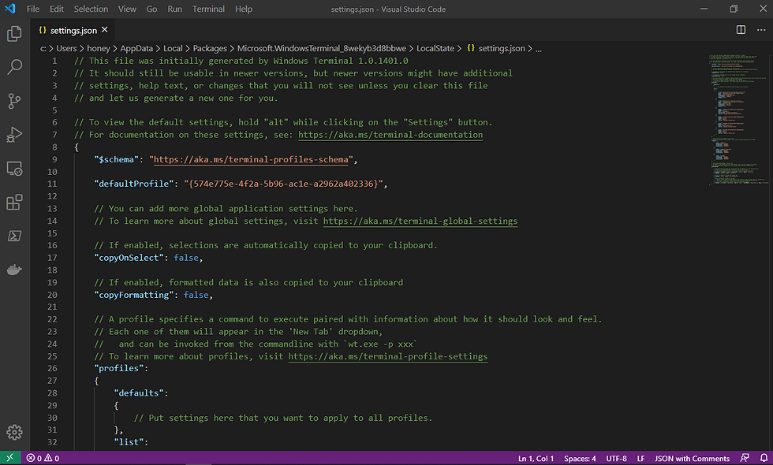The width and height of the screenshot is (773, 465).
Task: Open the Selection menu
Action: pos(91,9)
